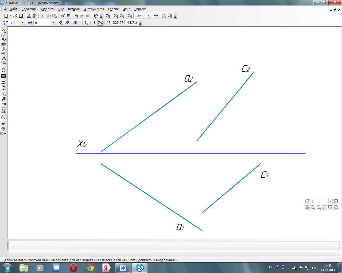Click the hammer Edit tools icon

point(4,49)
